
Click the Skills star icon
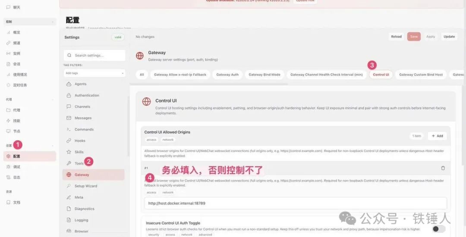(69, 152)
